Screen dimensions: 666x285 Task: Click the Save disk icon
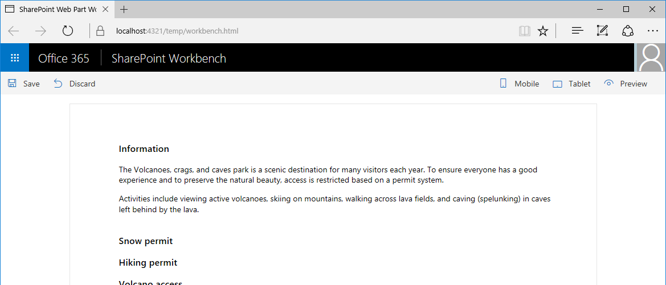(12, 84)
